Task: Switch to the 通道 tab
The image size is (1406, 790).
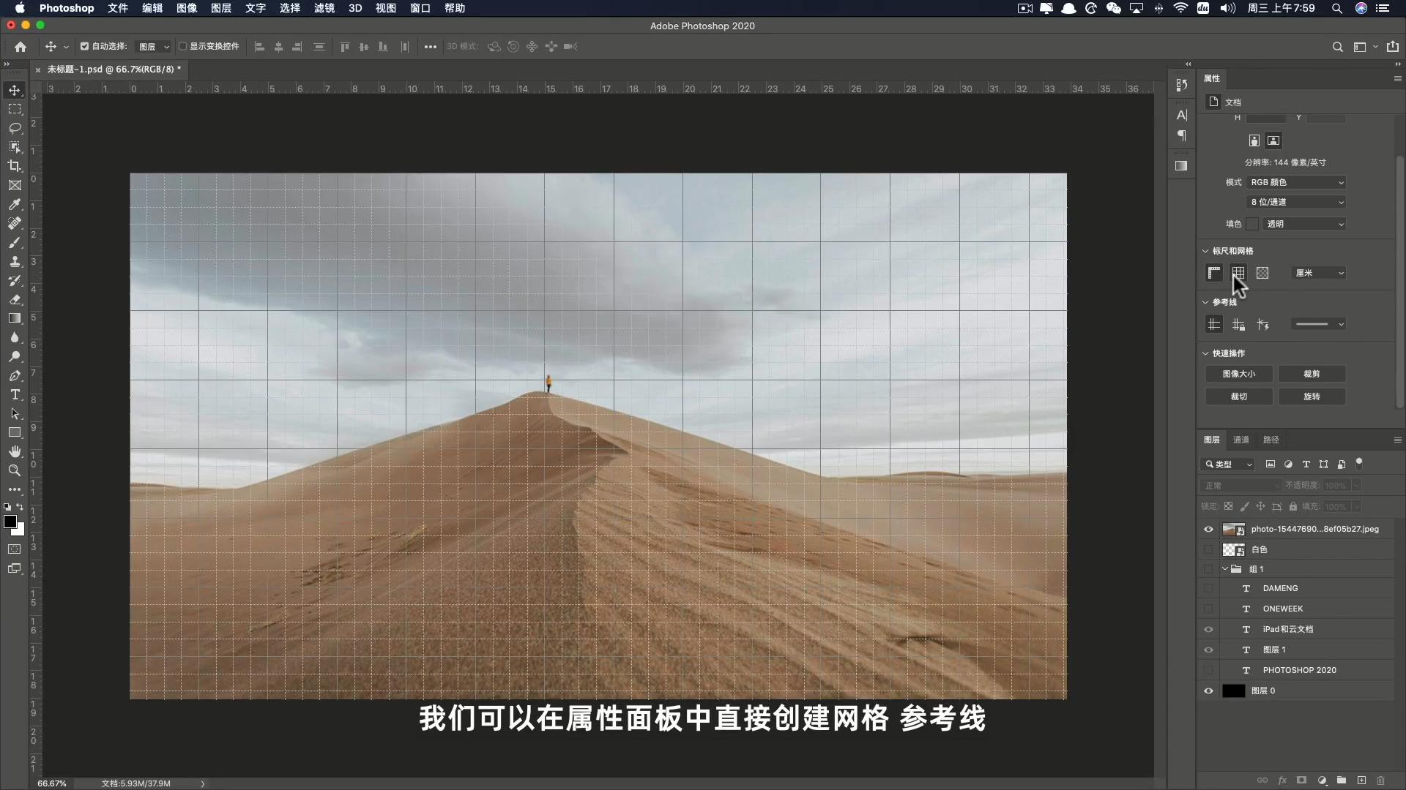Action: click(1241, 440)
